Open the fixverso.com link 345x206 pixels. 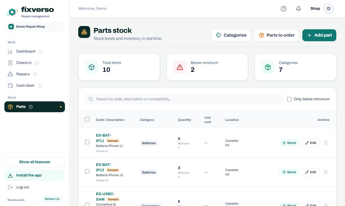[16, 200]
